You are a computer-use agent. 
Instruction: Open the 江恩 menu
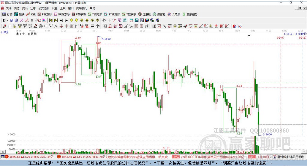(x=33, y=8)
